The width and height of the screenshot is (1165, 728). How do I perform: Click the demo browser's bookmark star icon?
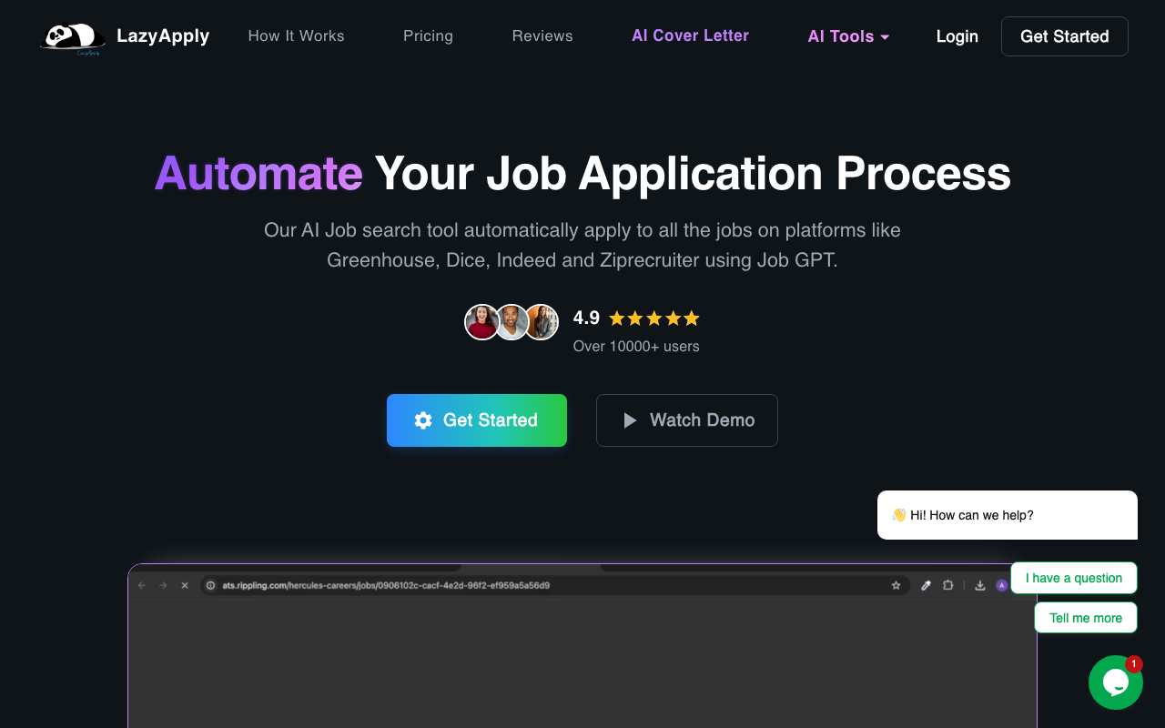click(x=897, y=585)
